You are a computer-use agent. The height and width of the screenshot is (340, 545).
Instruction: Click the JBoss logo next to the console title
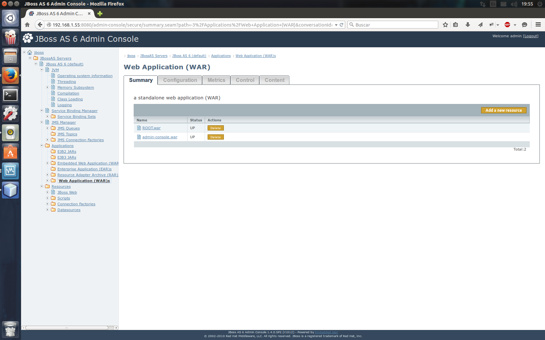click(x=28, y=39)
